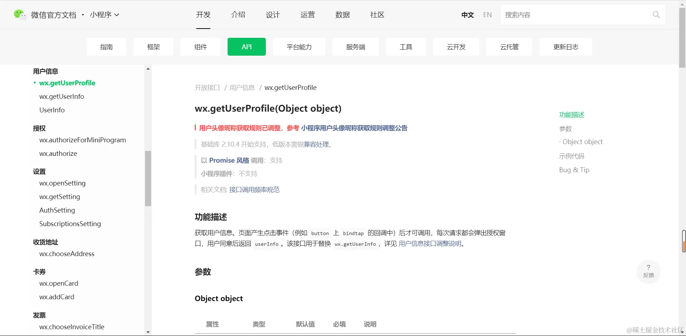Switch to the 服务端 tab
This screenshot has width=686, height=336.
pos(356,47)
